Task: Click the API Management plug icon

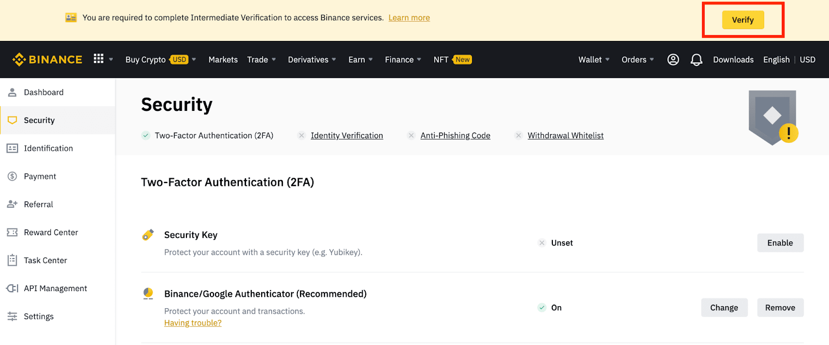Action: pos(12,288)
